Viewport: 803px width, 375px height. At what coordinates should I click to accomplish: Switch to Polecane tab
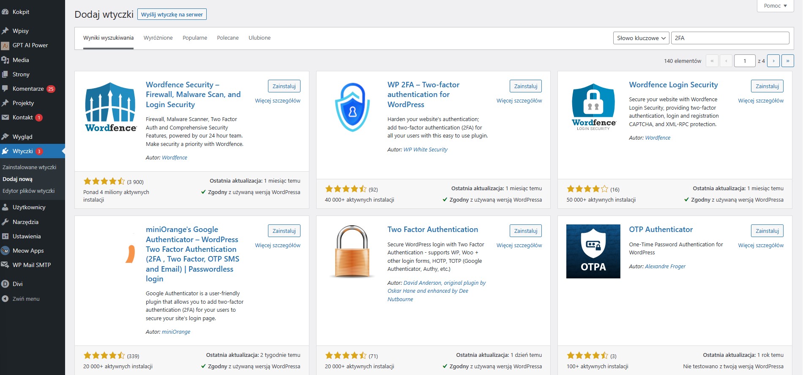pos(228,38)
